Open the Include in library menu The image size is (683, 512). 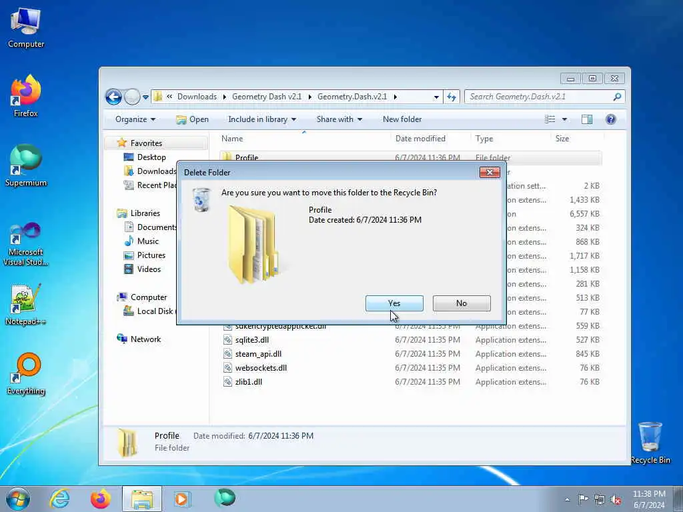click(261, 119)
